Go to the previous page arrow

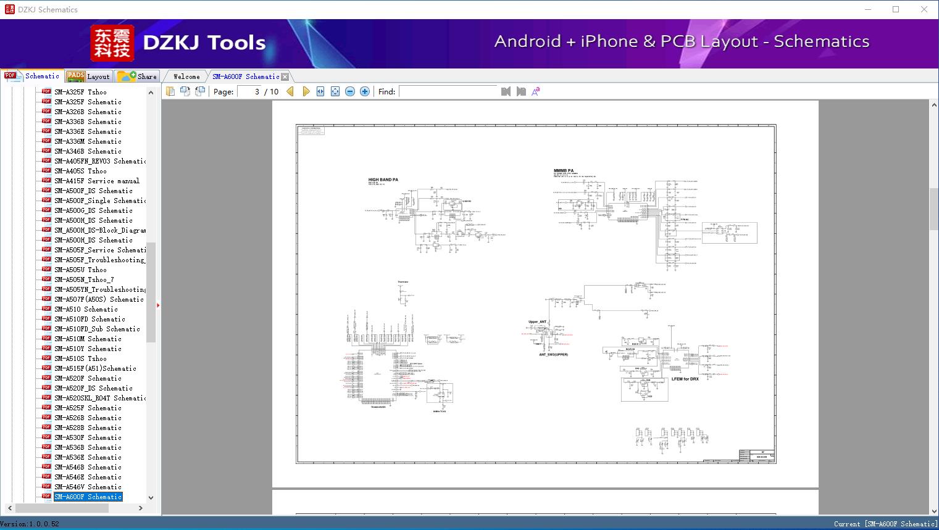(290, 91)
